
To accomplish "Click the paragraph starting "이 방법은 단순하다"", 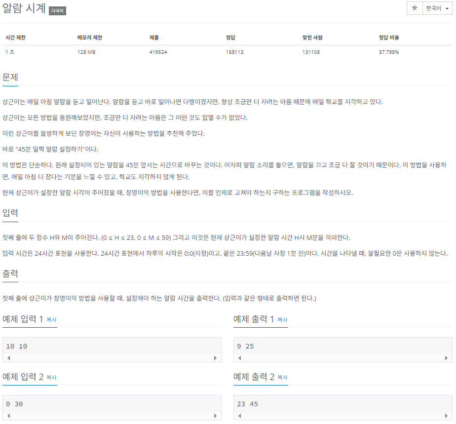I will [225, 171].
